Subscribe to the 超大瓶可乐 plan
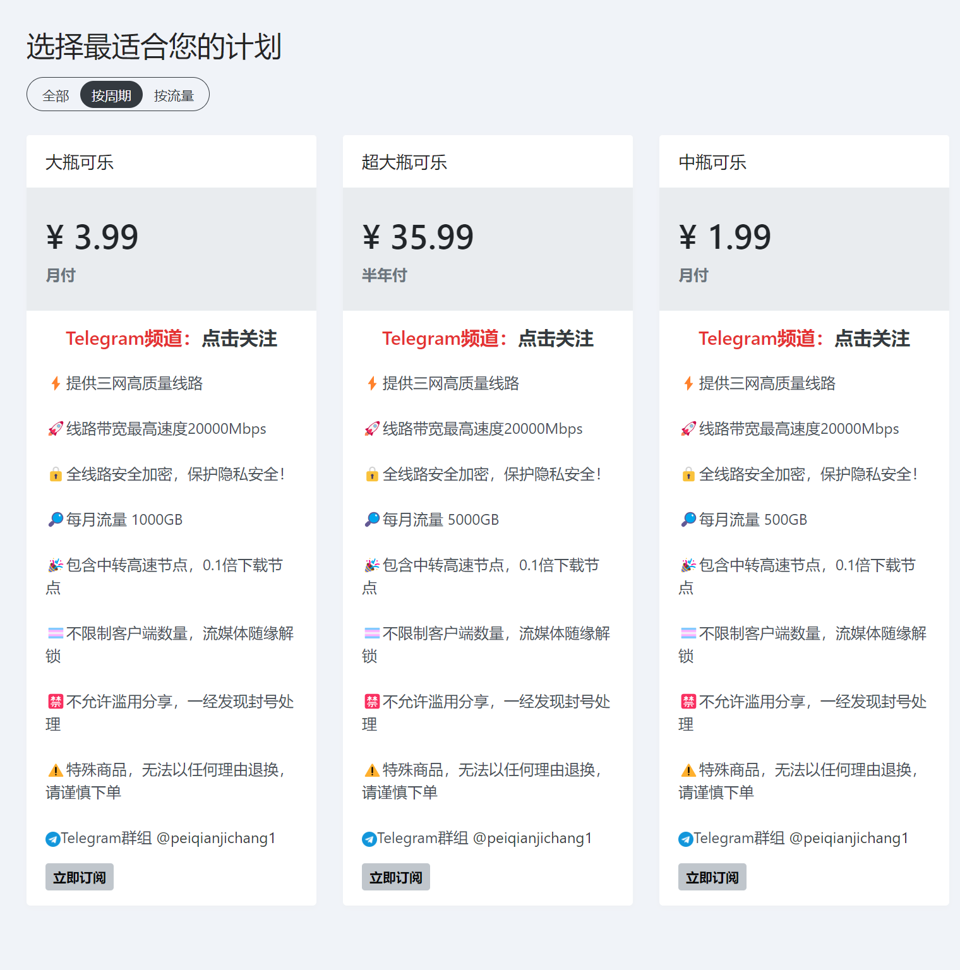This screenshot has width=960, height=970. (x=396, y=877)
